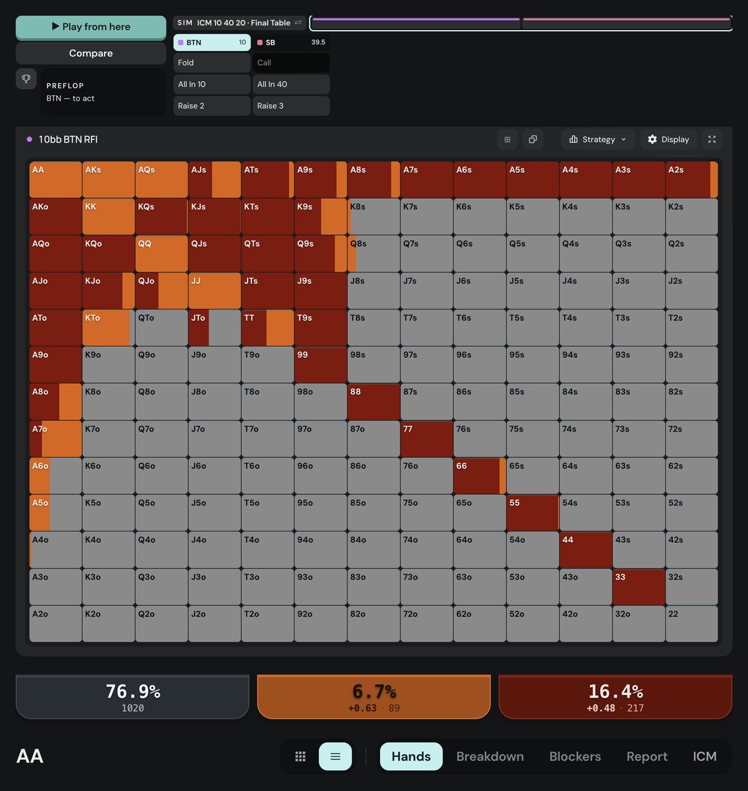Choose BTN All In 10 action
This screenshot has height=791, width=748.
[212, 84]
